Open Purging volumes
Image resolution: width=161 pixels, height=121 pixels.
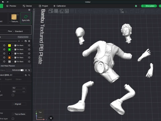[23, 37]
